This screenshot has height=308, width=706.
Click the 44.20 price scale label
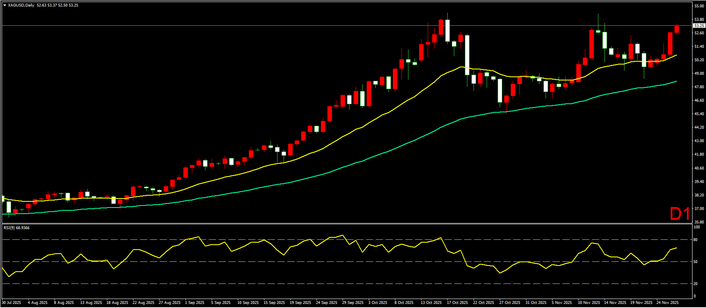pyautogui.click(x=699, y=127)
